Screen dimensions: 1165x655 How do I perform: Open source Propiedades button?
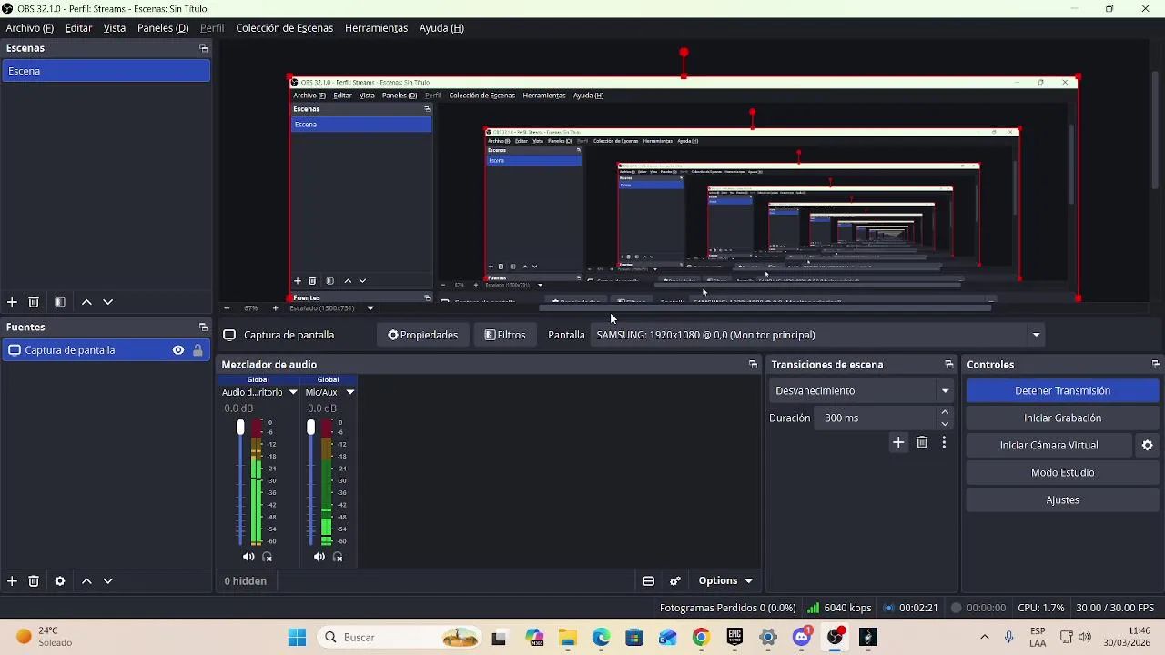point(422,335)
